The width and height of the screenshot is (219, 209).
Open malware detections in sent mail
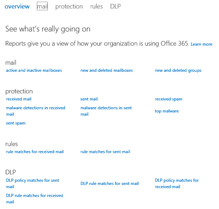pos(106,108)
